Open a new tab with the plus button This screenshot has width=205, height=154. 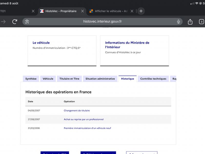tap(141, 11)
